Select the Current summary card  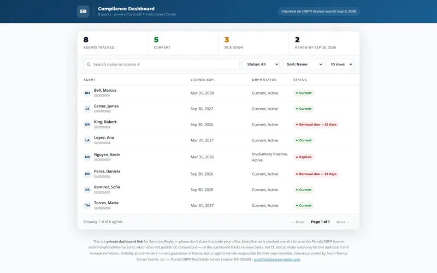click(x=183, y=43)
